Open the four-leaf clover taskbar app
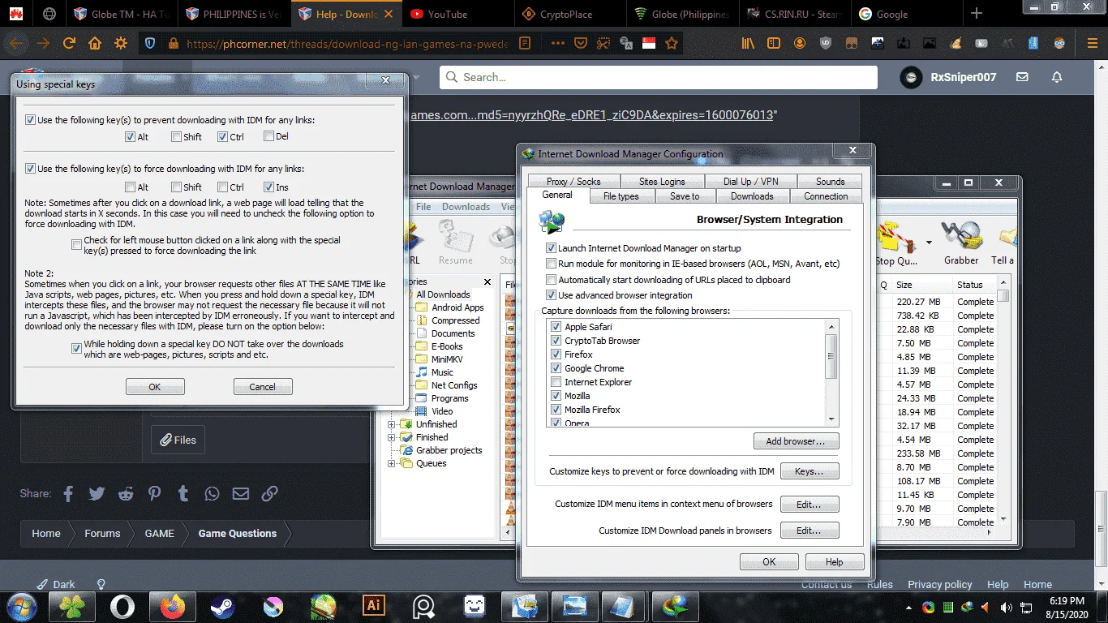This screenshot has width=1108, height=623. [x=72, y=606]
